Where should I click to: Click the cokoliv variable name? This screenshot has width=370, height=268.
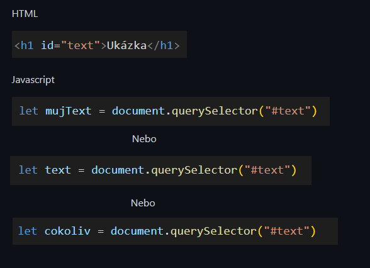(67, 231)
